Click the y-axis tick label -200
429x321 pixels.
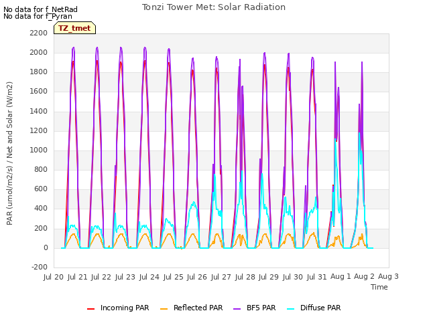point(40,267)
